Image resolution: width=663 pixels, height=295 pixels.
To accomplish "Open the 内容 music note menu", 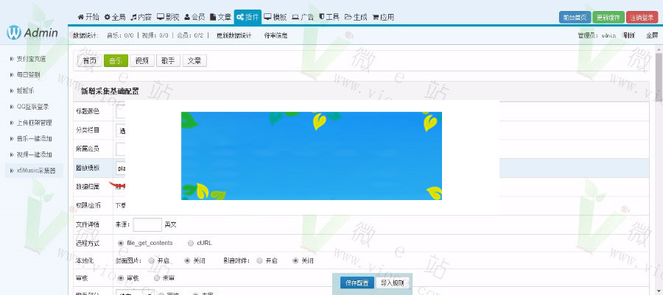I will (x=141, y=16).
